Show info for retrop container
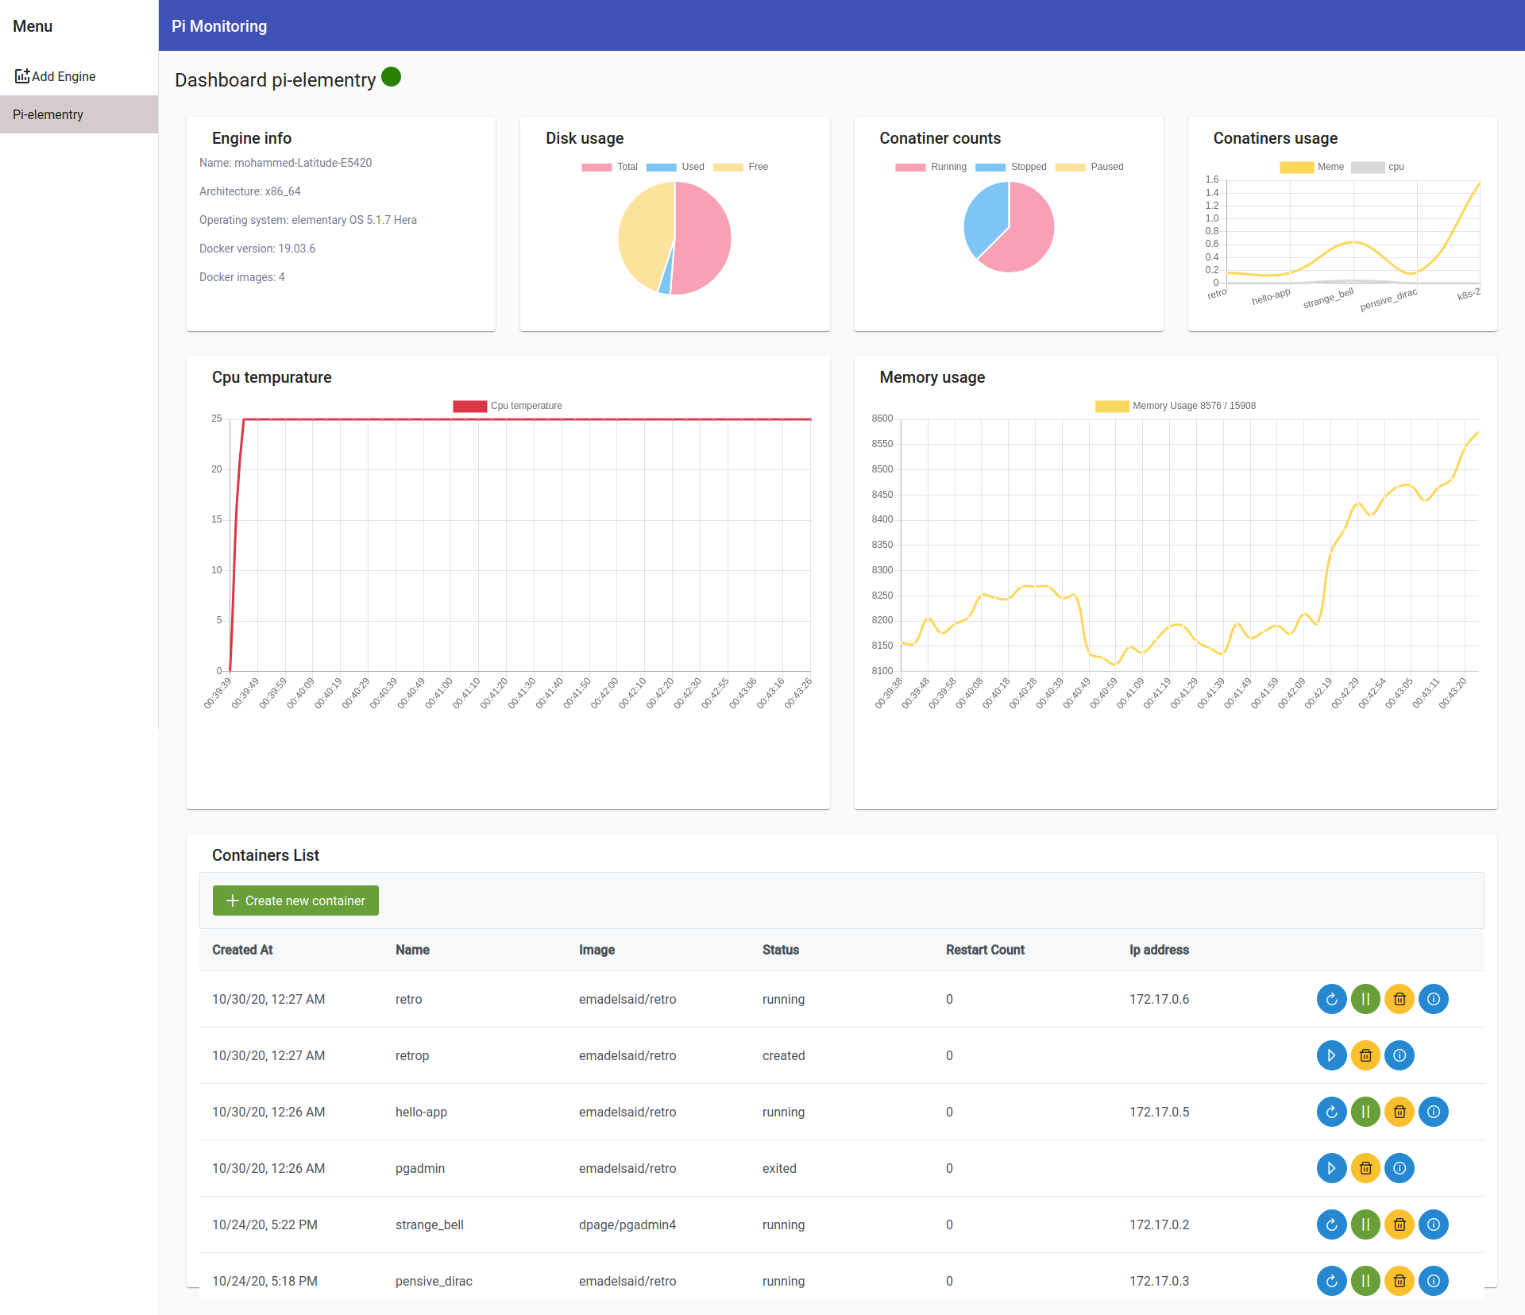Screen dimensions: 1525x1315 pyautogui.click(x=1400, y=1055)
